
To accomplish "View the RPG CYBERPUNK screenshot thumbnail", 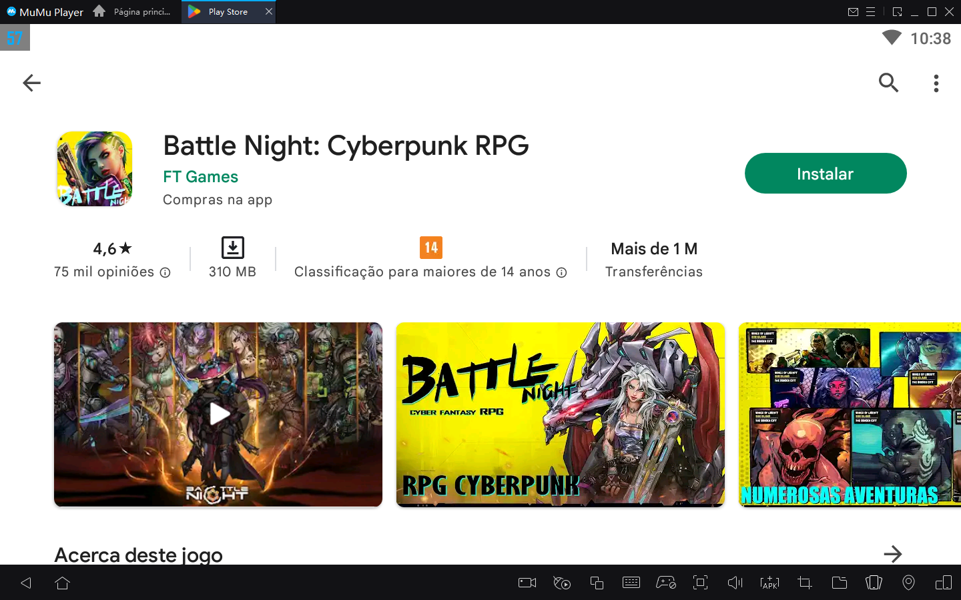I will pyautogui.click(x=560, y=414).
